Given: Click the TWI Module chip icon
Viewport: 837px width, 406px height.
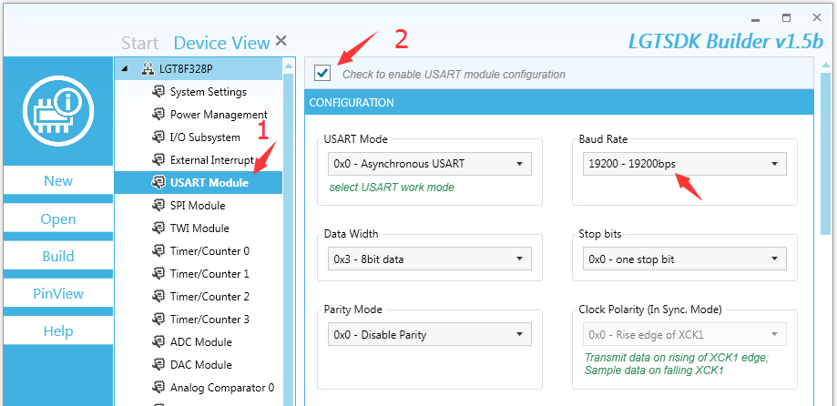Looking at the screenshot, I should coord(158,228).
